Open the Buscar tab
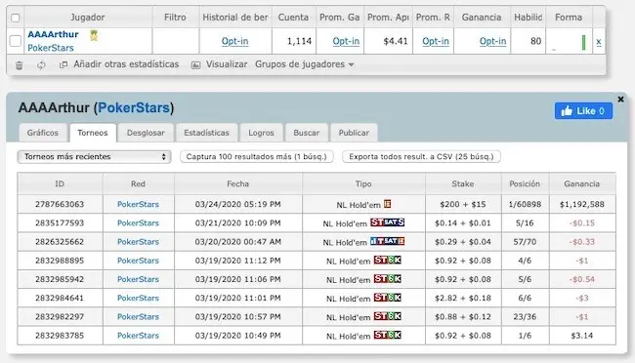The image size is (635, 363). coord(307,133)
